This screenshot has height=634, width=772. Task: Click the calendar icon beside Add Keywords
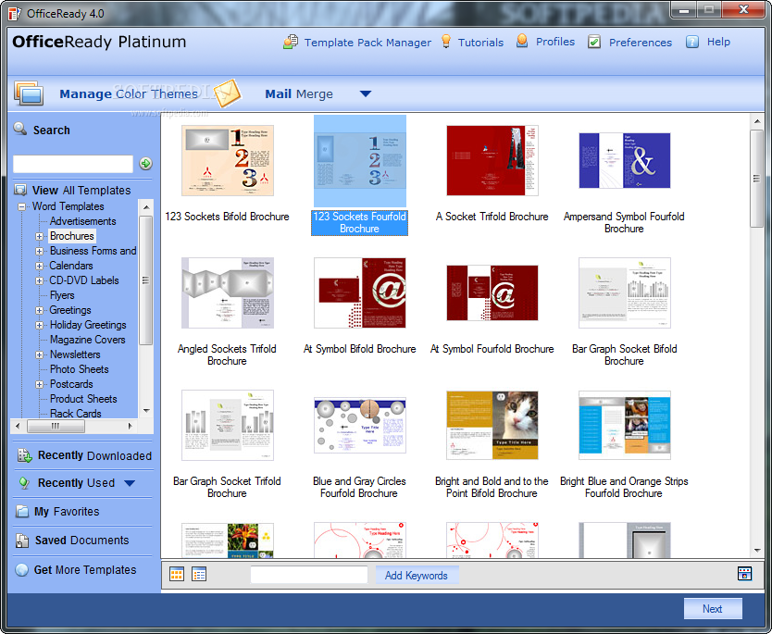tap(744, 574)
